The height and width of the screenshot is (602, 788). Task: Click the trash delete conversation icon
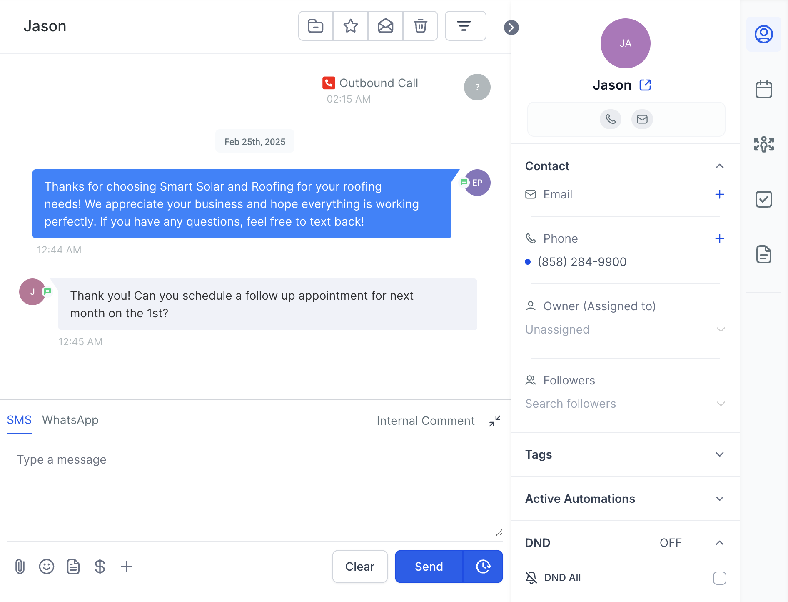(420, 26)
